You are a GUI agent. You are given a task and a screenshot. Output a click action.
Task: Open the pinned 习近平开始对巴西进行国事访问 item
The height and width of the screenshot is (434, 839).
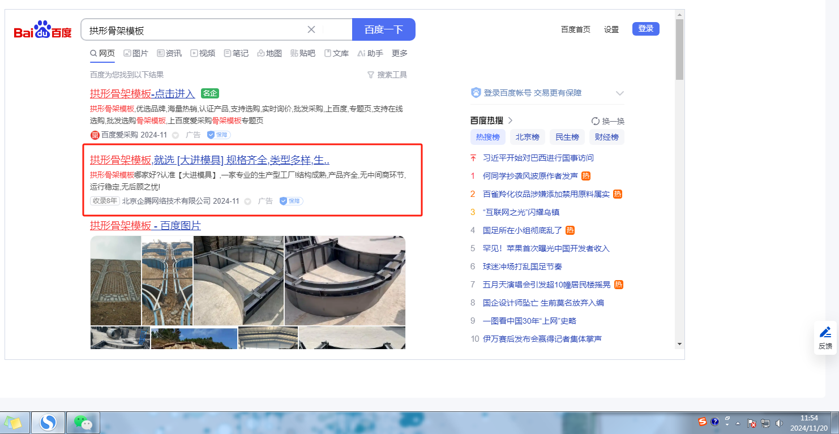click(538, 158)
